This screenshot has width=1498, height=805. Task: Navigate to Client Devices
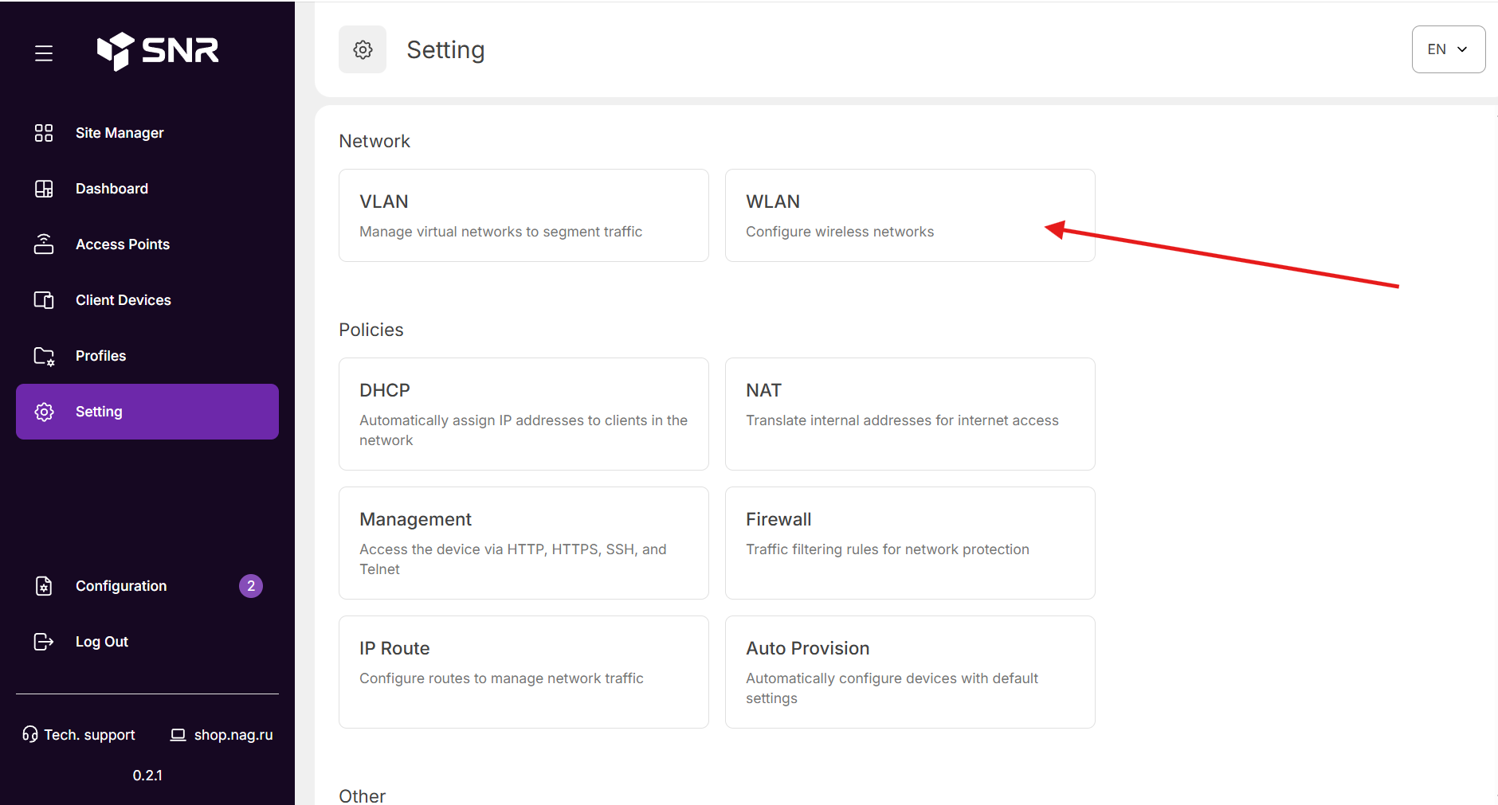(x=147, y=300)
